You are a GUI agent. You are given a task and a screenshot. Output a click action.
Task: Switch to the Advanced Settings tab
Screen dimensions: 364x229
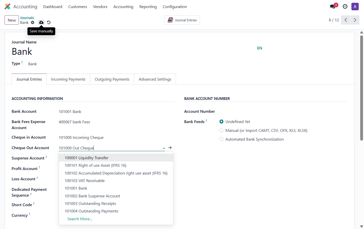pos(155,79)
